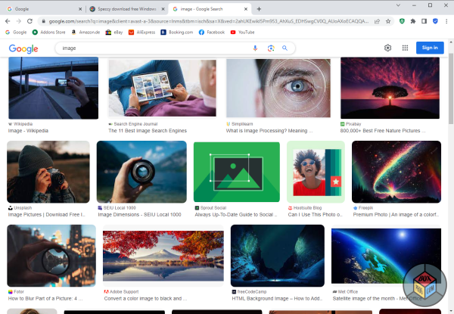Click the Sign in button
Screen dimensions: 454x314
coord(430,48)
